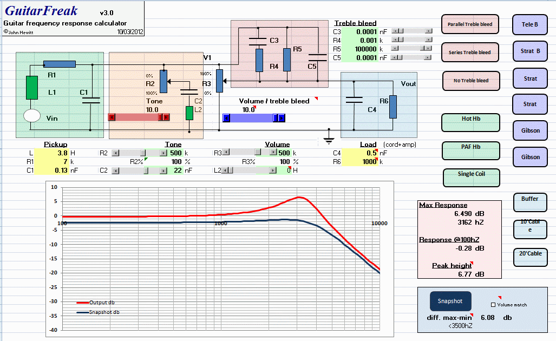Click the Max Response value 6.490 dB
Viewport: 556px width, 341px height.
tap(469, 214)
